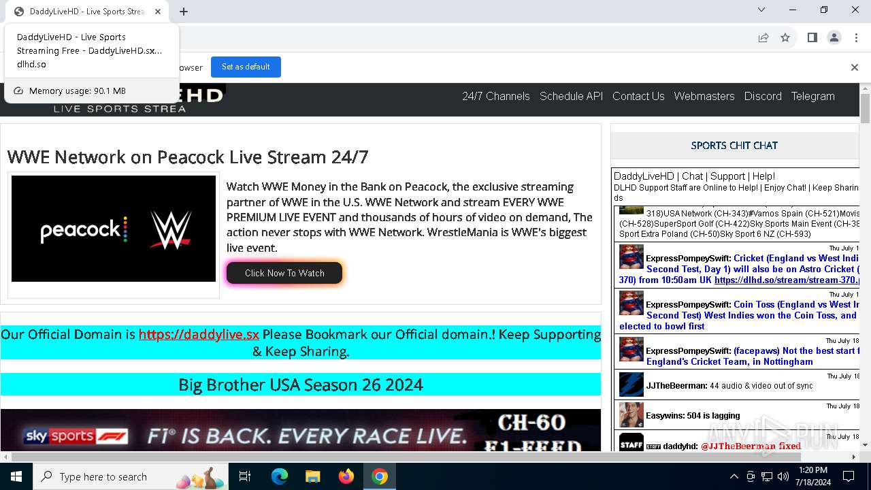Open 24/7 Channels menu item
The image size is (871, 490).
[x=496, y=96]
